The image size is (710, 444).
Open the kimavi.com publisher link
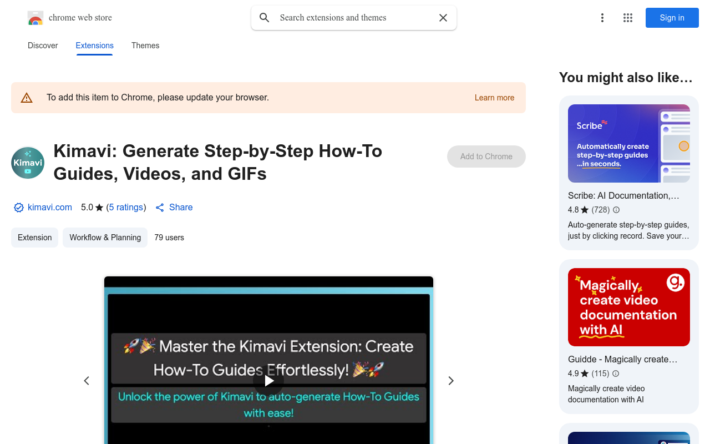[x=50, y=208]
